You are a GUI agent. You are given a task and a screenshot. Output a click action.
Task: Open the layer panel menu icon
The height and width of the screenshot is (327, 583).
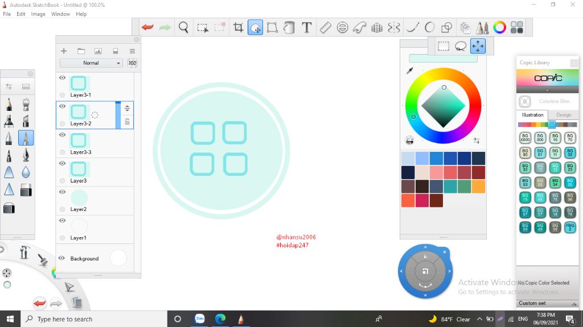[132, 51]
